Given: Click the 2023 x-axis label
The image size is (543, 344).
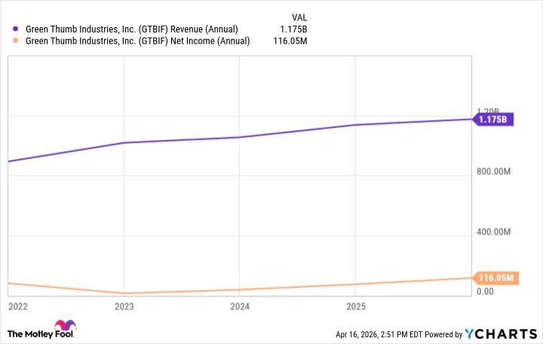Looking at the screenshot, I should (x=124, y=307).
